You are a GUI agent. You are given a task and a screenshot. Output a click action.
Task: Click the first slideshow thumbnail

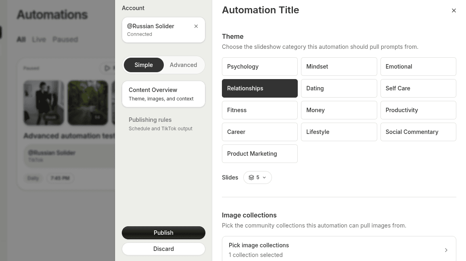coord(44,102)
